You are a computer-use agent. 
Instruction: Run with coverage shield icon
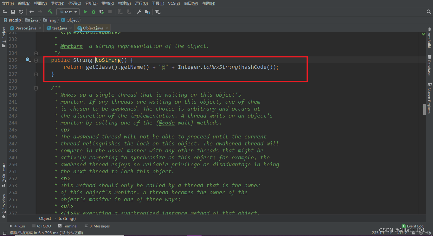click(102, 12)
